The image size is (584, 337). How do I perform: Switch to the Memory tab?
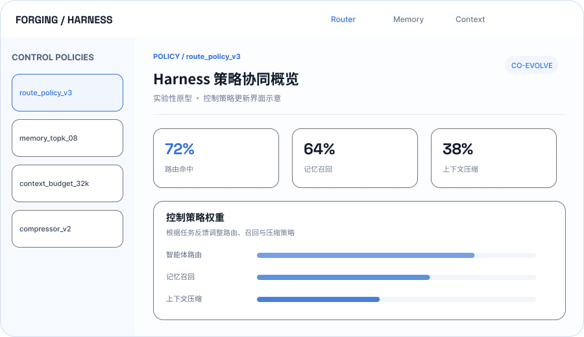pos(408,19)
